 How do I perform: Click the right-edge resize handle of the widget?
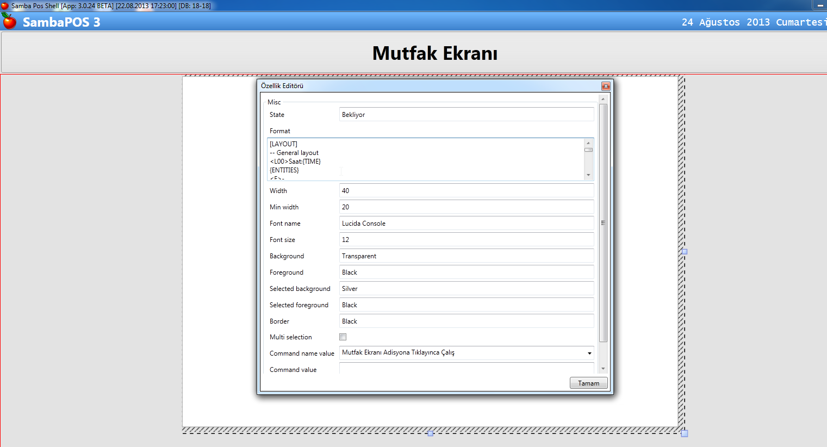click(685, 252)
